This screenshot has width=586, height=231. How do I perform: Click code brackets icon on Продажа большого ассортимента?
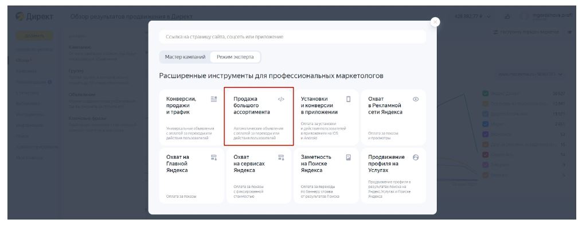pyautogui.click(x=281, y=99)
